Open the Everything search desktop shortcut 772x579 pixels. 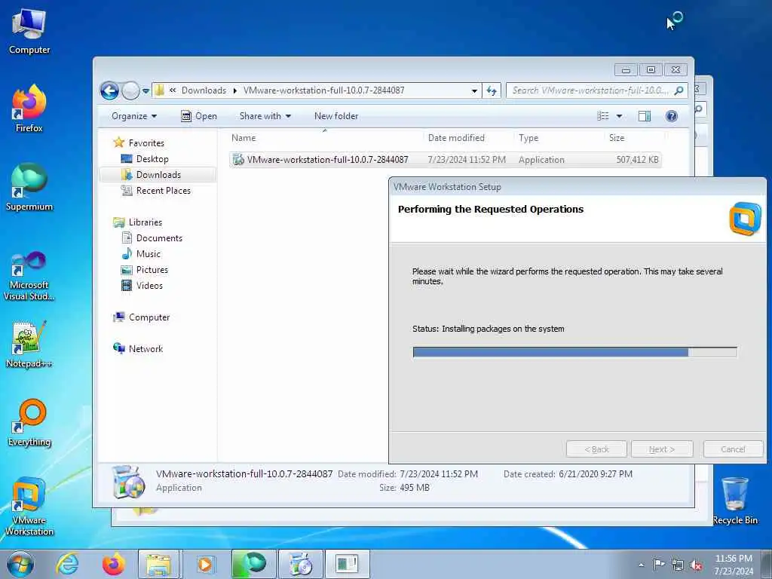click(29, 422)
